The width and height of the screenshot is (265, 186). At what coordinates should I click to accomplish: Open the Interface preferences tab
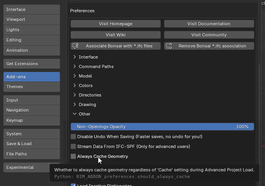pyautogui.click(x=32, y=9)
